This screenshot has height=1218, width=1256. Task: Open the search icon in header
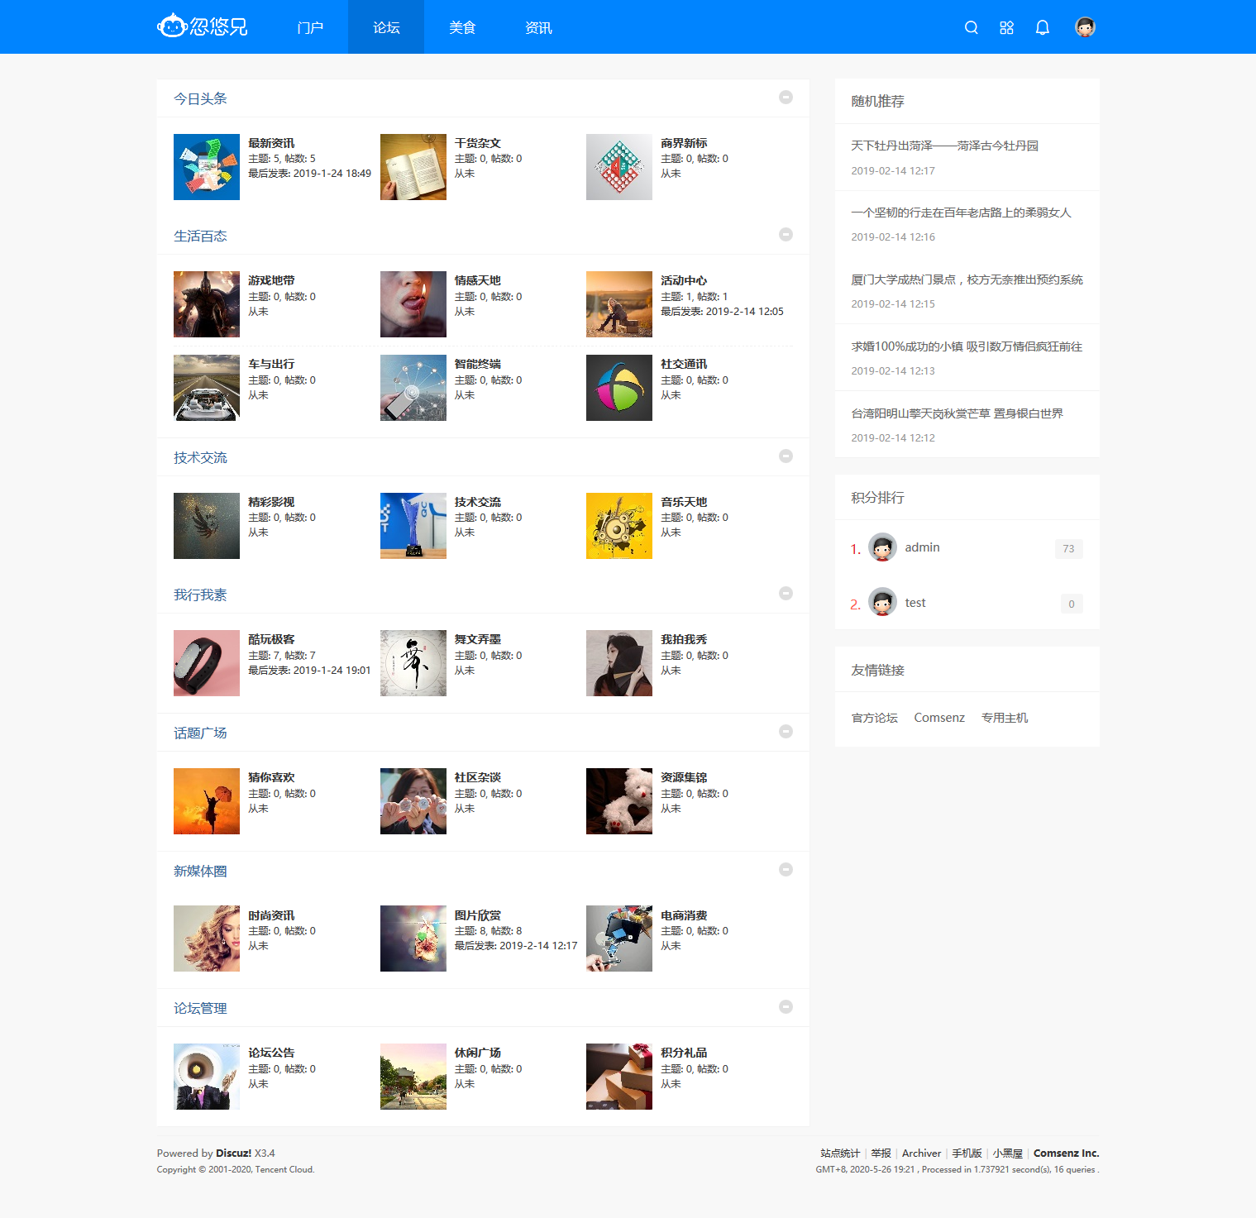tap(972, 27)
